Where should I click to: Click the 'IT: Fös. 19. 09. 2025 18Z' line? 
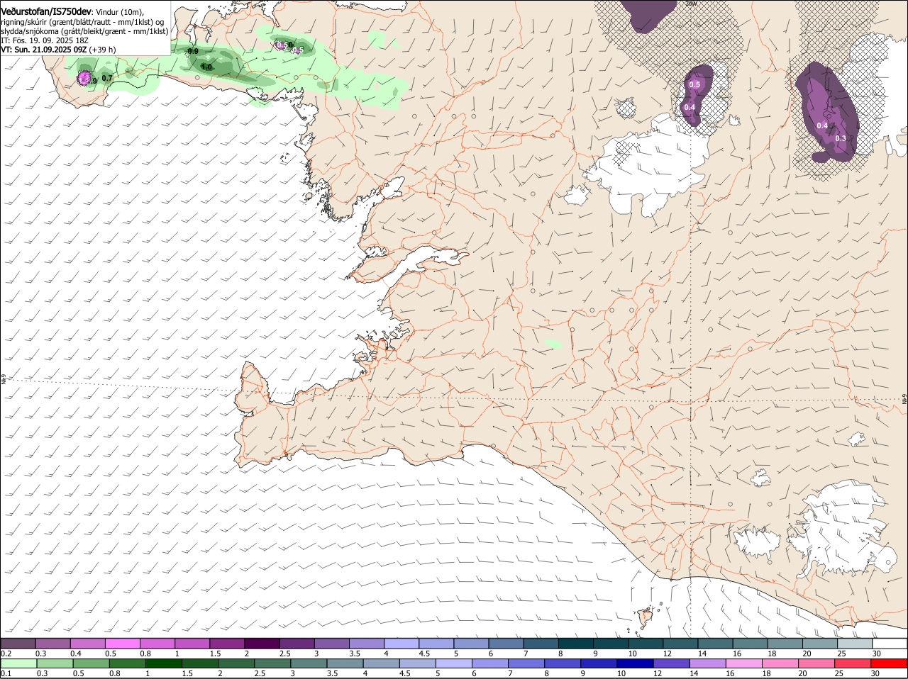(x=45, y=40)
